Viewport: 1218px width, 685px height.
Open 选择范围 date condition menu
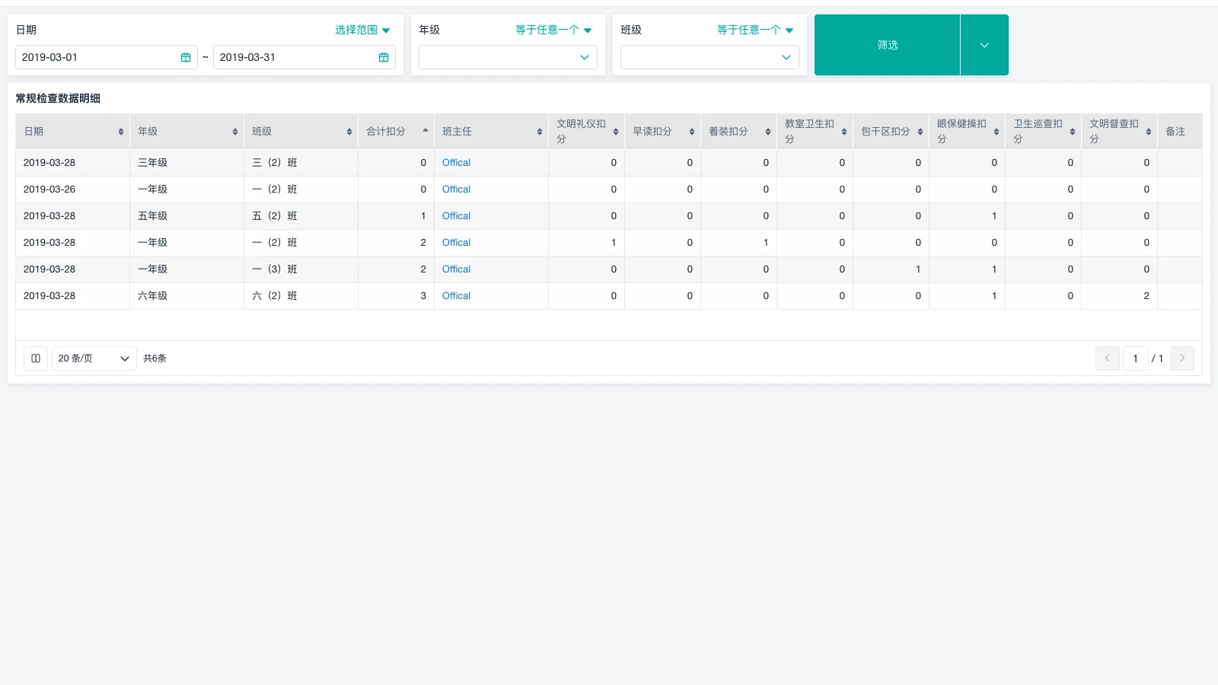click(x=362, y=30)
